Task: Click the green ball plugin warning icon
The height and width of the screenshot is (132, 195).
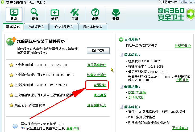Action: pyautogui.click(x=11, y=41)
